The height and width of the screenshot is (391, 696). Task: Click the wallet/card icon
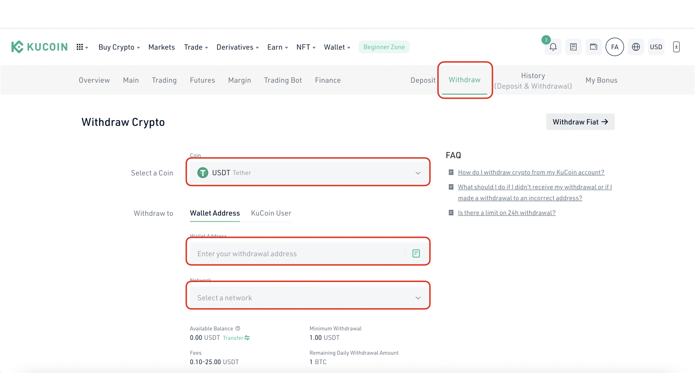point(594,47)
